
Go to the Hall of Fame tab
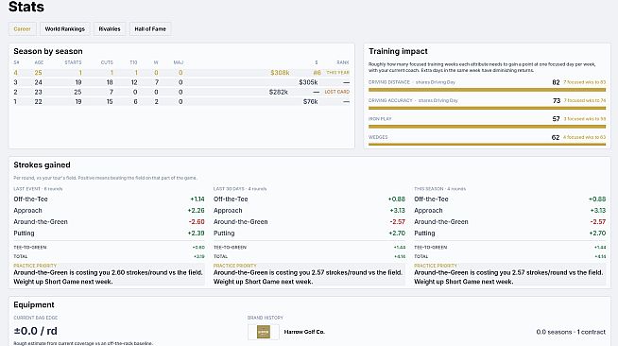click(x=150, y=28)
